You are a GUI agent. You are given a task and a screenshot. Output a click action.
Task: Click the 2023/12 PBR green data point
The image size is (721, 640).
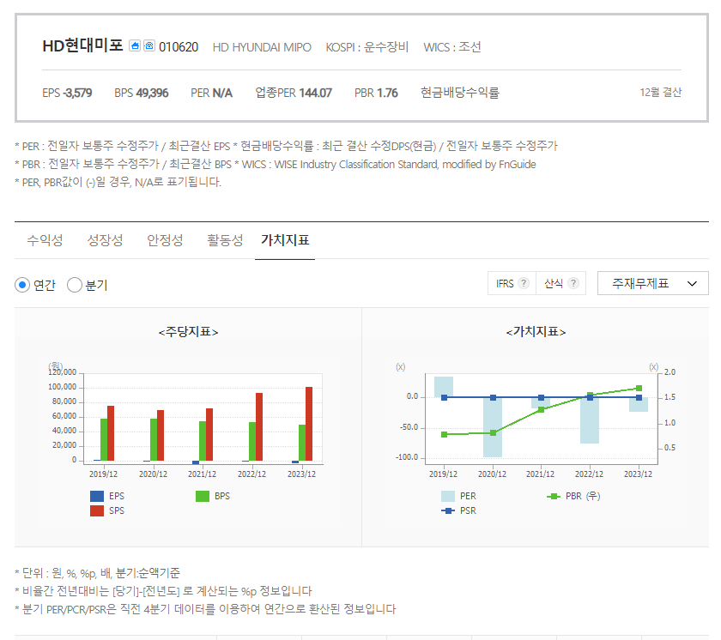click(639, 389)
